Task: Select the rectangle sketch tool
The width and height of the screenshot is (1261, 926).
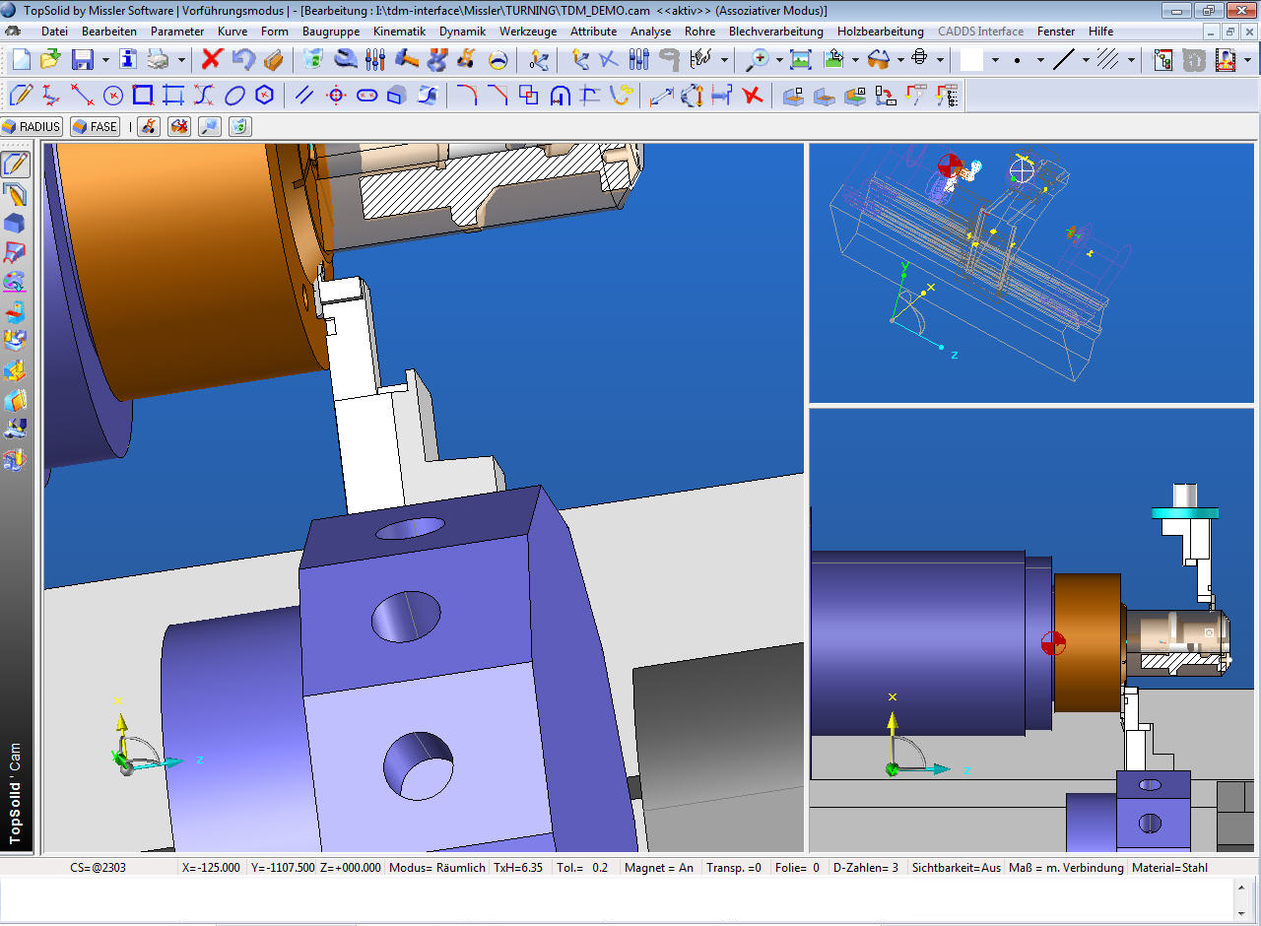Action: [x=143, y=96]
